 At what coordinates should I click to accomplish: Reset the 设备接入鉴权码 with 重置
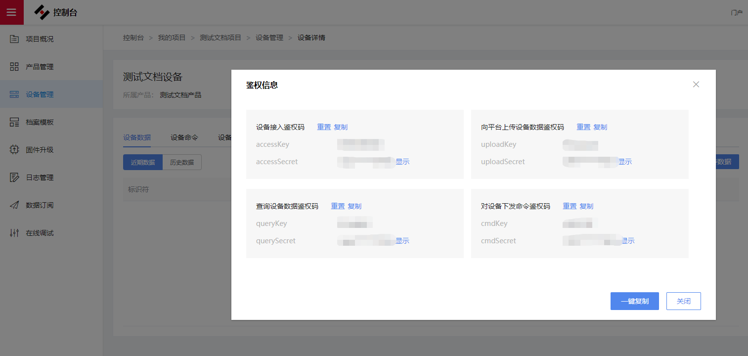click(324, 127)
